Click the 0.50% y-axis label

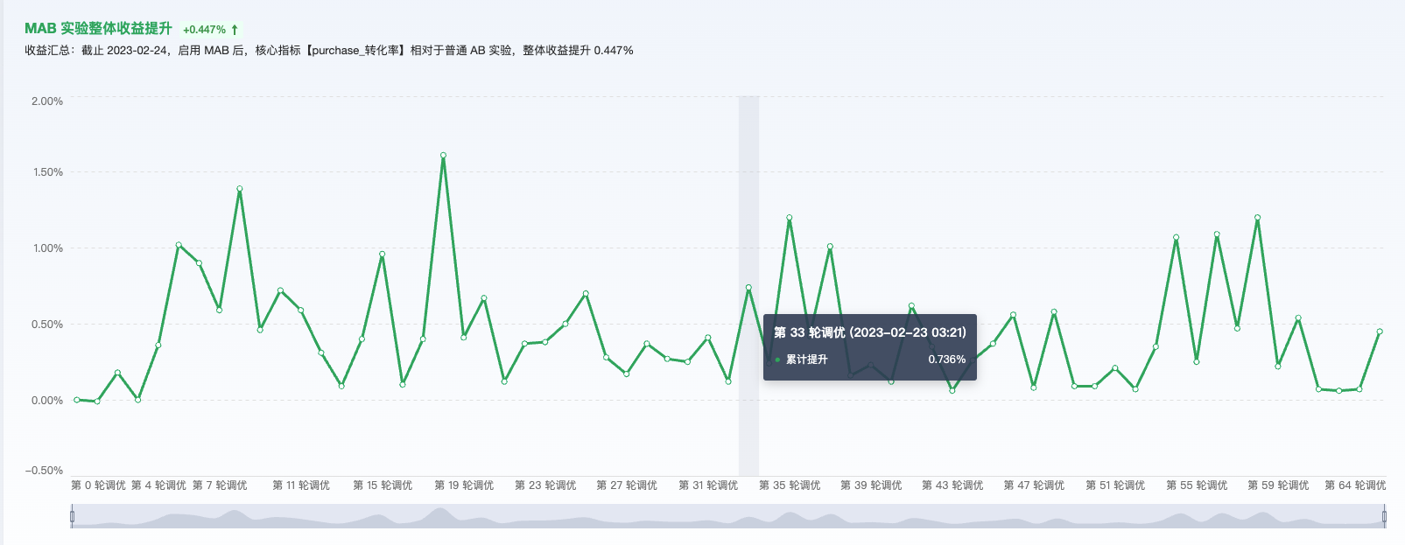click(47, 325)
